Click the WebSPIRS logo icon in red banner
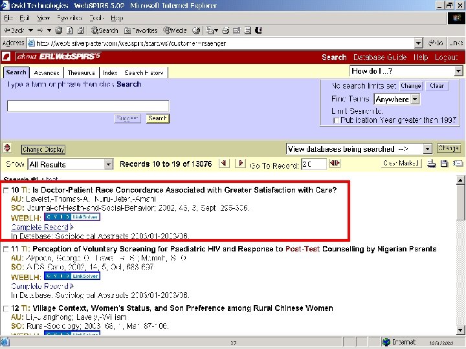Screen dimensions: 466x349 [x=6, y=56]
